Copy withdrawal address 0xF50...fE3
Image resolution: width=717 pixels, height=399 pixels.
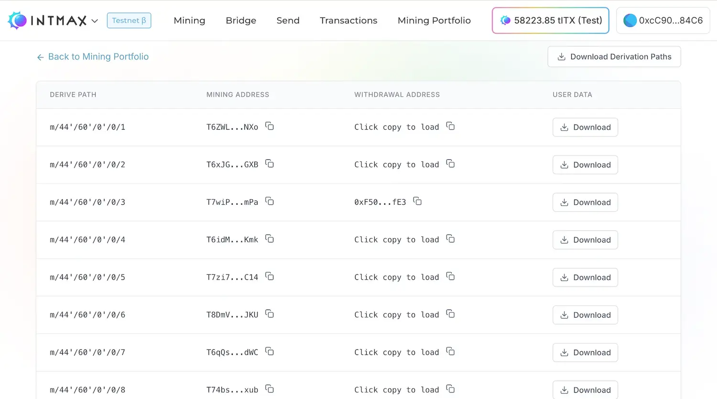(x=417, y=201)
